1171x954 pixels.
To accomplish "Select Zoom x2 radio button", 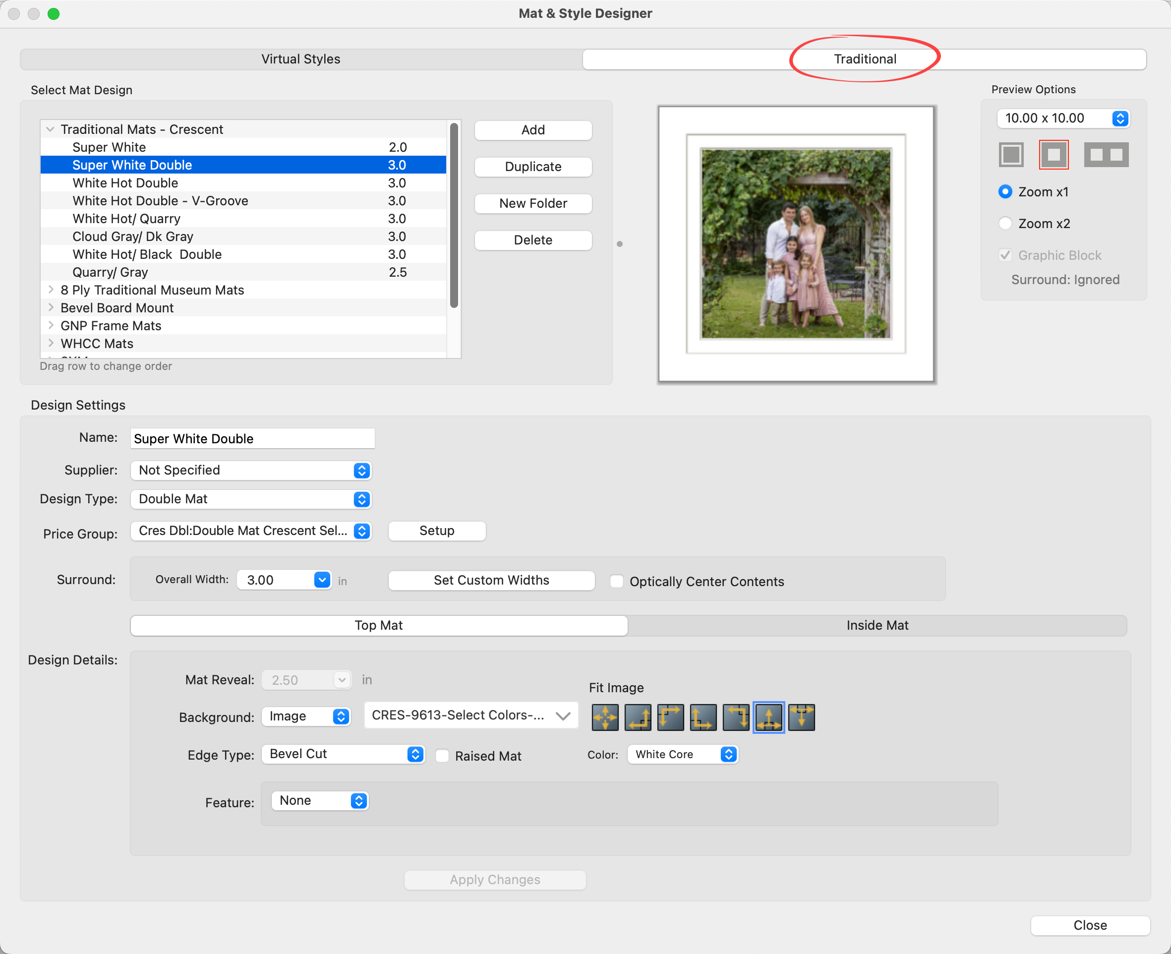I will pos(1005,224).
